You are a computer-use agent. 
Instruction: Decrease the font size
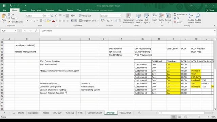(x=56, y=16)
